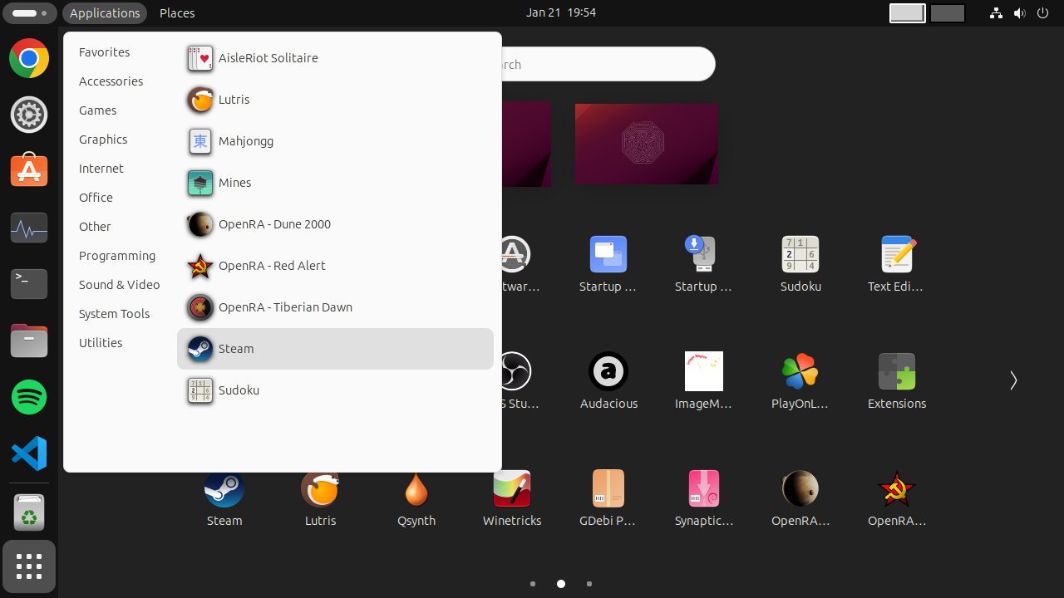
Task: Click the Activities pill in top-left corner
Action: pos(30,13)
